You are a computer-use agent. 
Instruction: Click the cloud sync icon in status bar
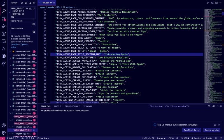click(x=23, y=138)
